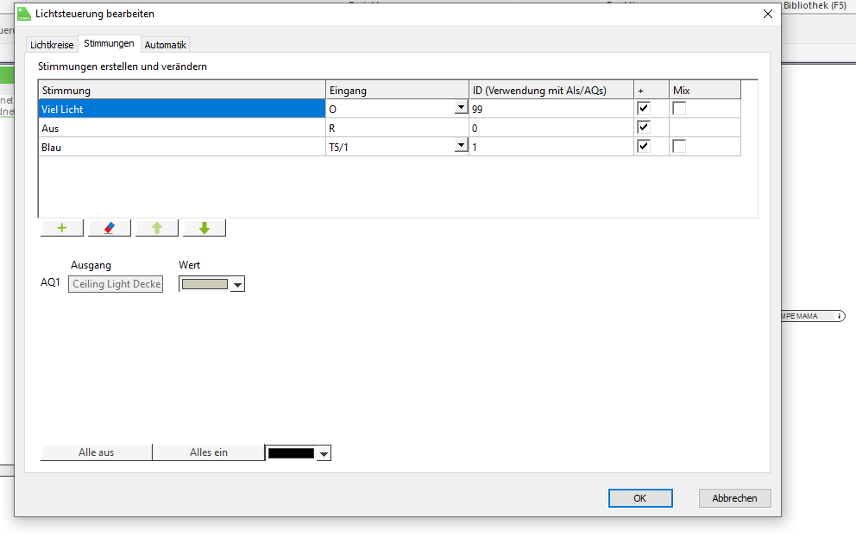Image resolution: width=856 pixels, height=550 pixels.
Task: Toggle the + checkbox for Viel Licht
Action: point(644,108)
